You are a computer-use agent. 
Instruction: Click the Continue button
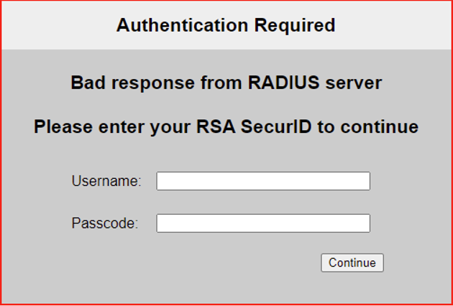(352, 263)
